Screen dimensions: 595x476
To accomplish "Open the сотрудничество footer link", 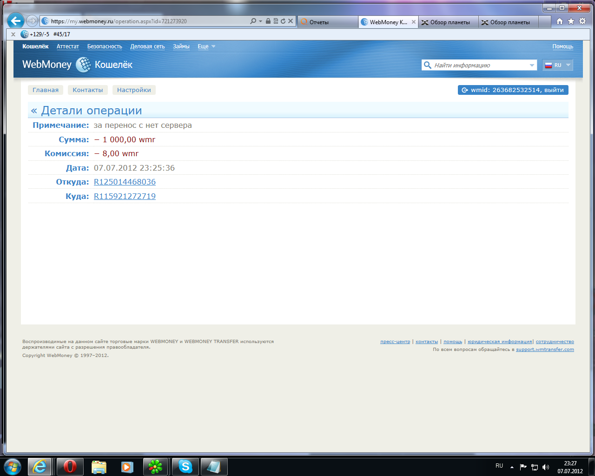I will click(x=555, y=342).
